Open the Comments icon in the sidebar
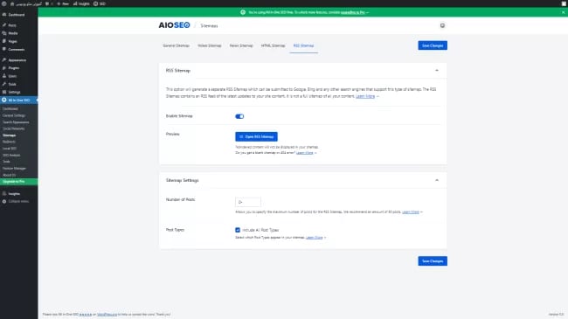 4,49
